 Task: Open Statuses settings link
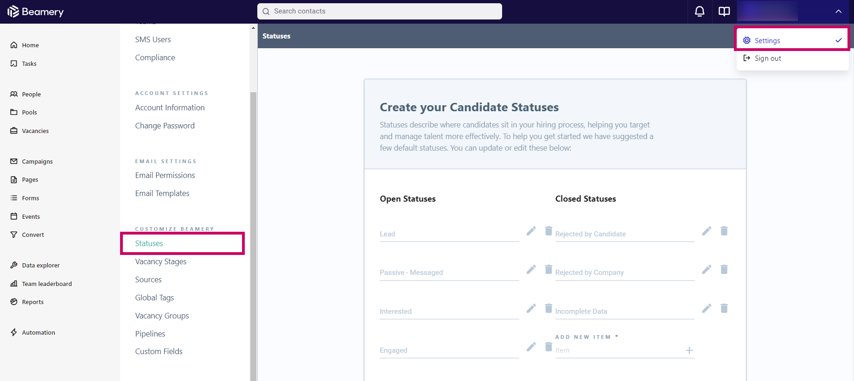click(x=149, y=243)
